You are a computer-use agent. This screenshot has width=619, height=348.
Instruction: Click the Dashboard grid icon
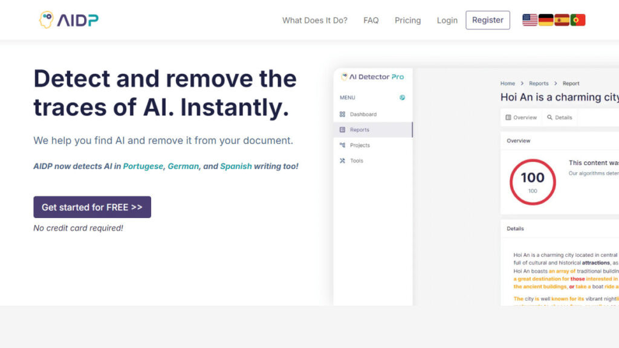coord(342,114)
